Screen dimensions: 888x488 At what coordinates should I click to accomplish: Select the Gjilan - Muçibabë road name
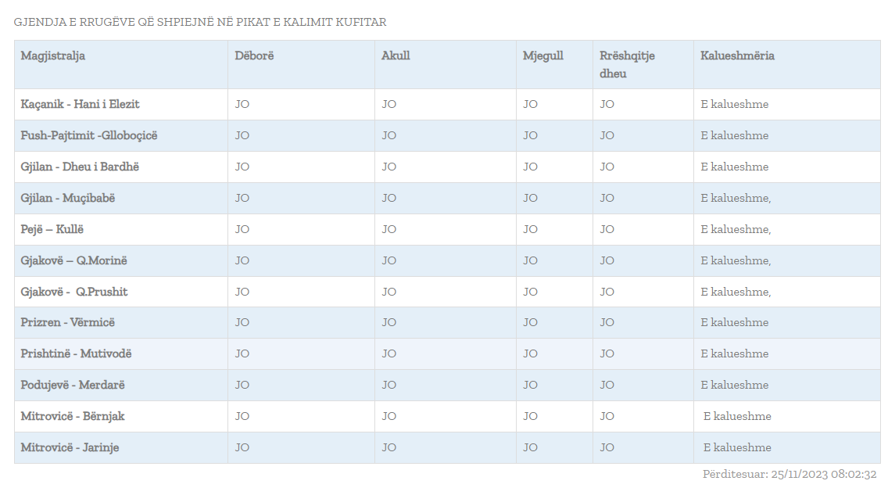[x=68, y=198]
